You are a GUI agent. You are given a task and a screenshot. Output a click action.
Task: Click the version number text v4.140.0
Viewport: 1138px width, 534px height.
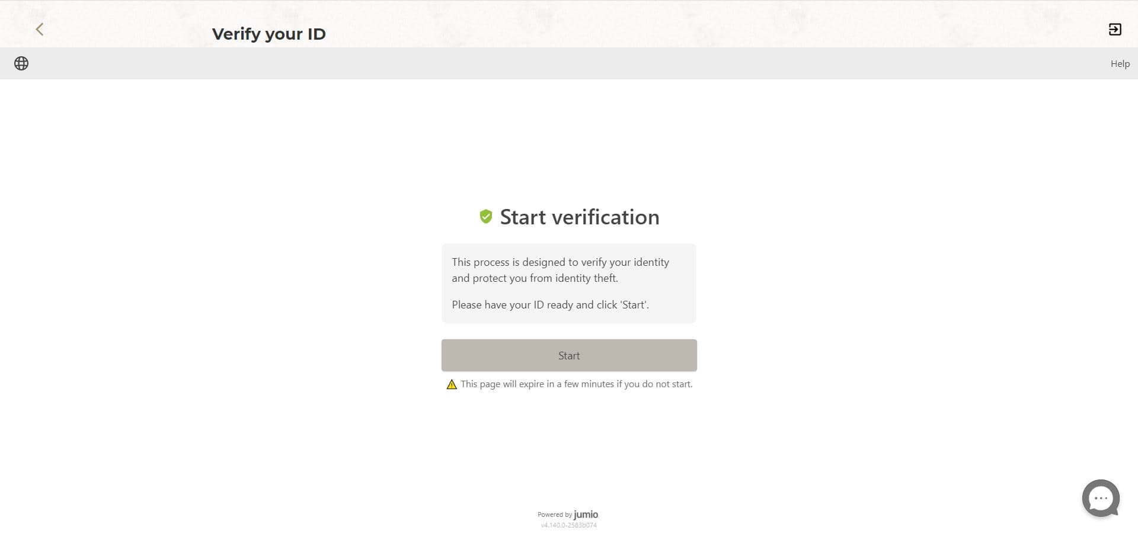(x=568, y=524)
